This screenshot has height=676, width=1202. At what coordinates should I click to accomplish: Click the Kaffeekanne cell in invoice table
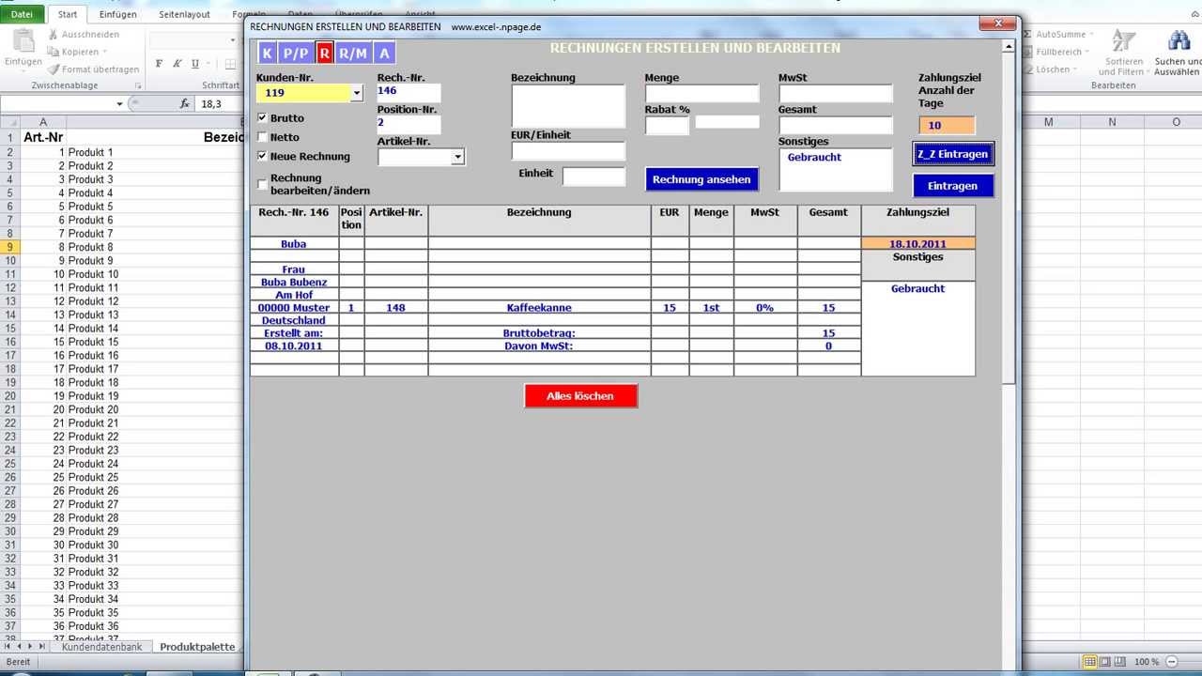click(x=539, y=308)
